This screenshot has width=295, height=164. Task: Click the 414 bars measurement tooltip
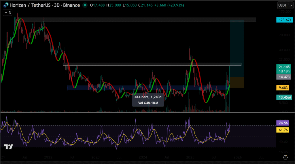(x=148, y=99)
